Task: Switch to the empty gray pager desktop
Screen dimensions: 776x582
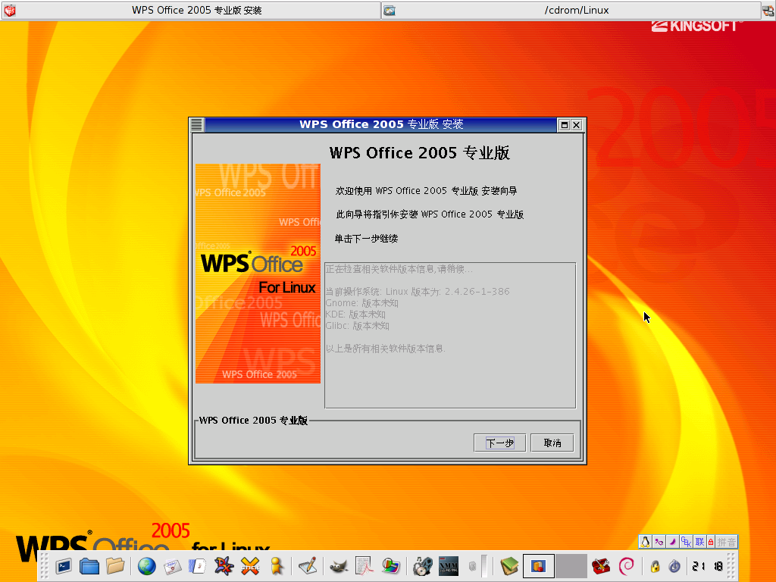Action: [x=571, y=565]
